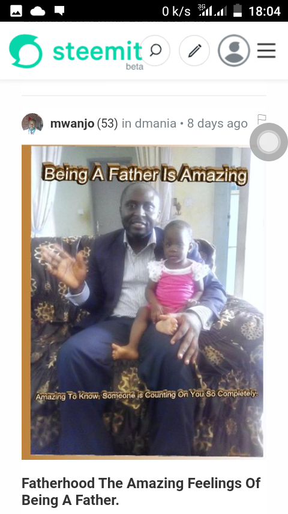Image resolution: width=288 pixels, height=514 pixels.
Task: Click the steemit wordmark text
Action: (97, 51)
